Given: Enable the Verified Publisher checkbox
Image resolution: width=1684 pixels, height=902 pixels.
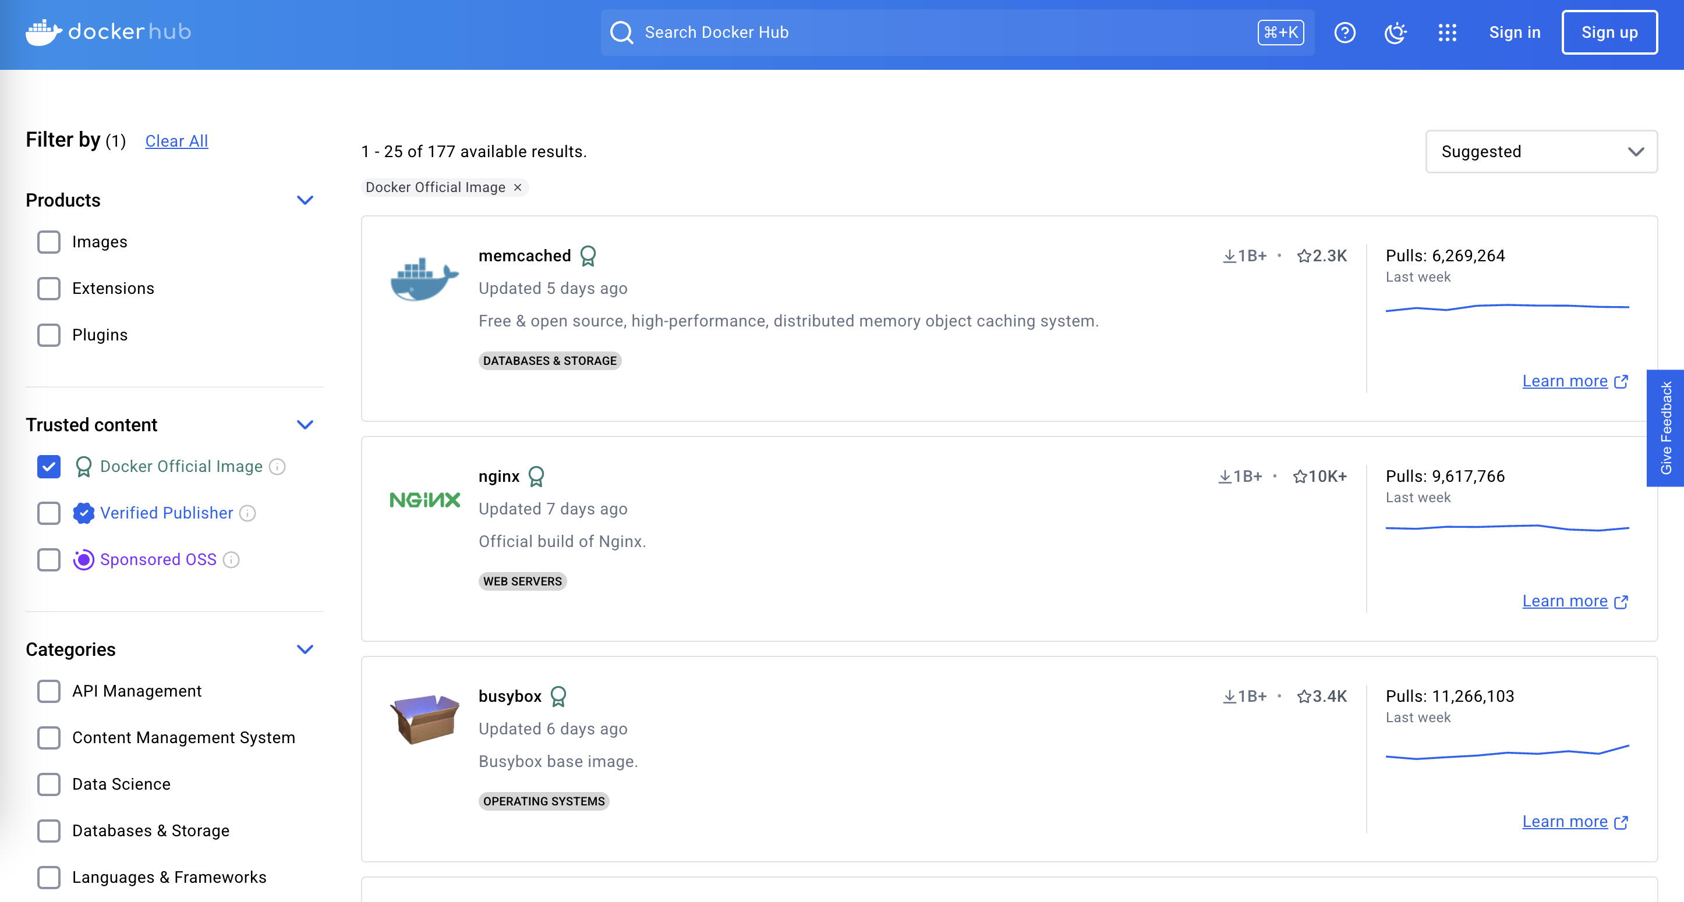Looking at the screenshot, I should (49, 513).
